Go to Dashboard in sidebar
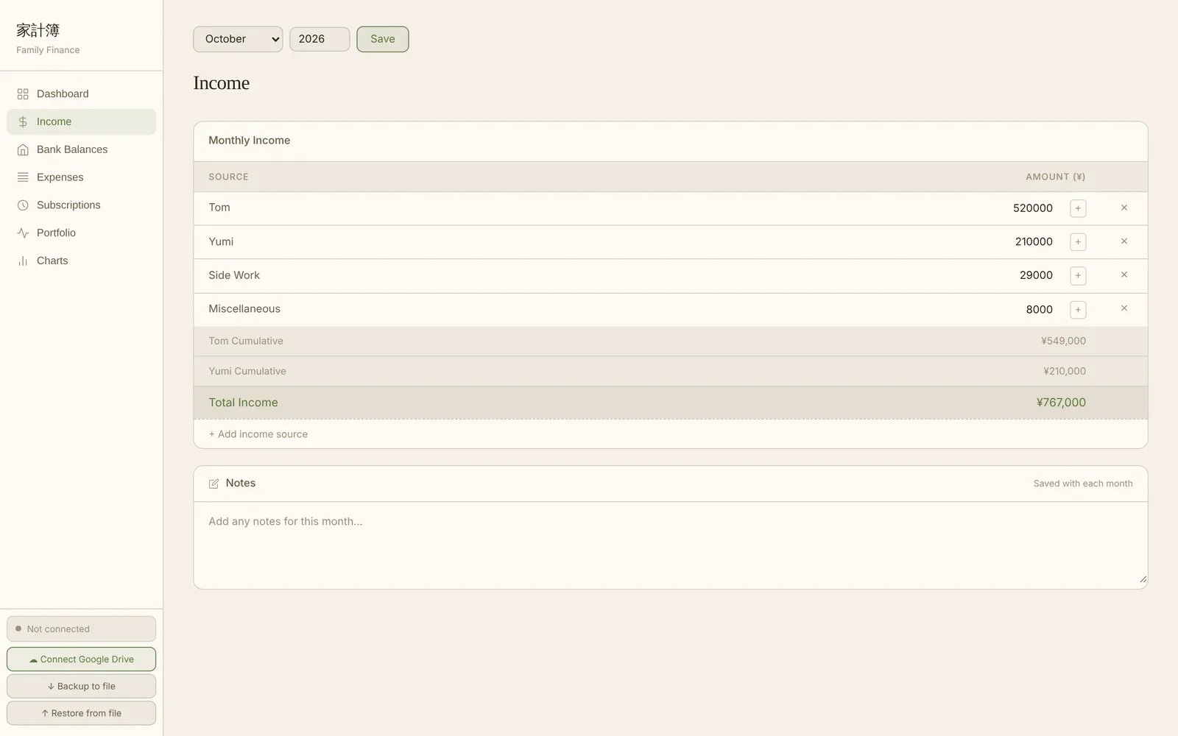The image size is (1178, 736). [x=81, y=94]
